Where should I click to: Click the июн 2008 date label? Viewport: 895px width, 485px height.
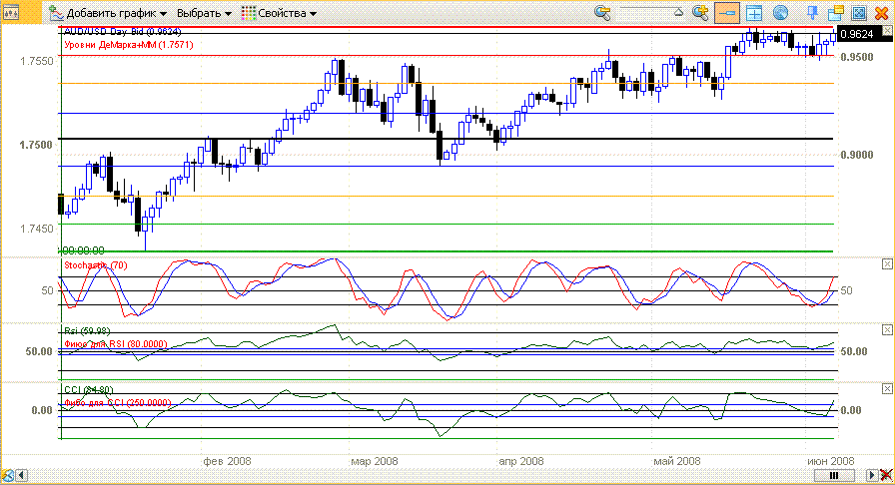(830, 461)
